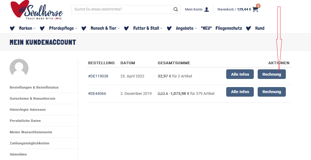This screenshot has height=160, width=311.
Task: Click the heart icon before Marken
Action: 12,29
